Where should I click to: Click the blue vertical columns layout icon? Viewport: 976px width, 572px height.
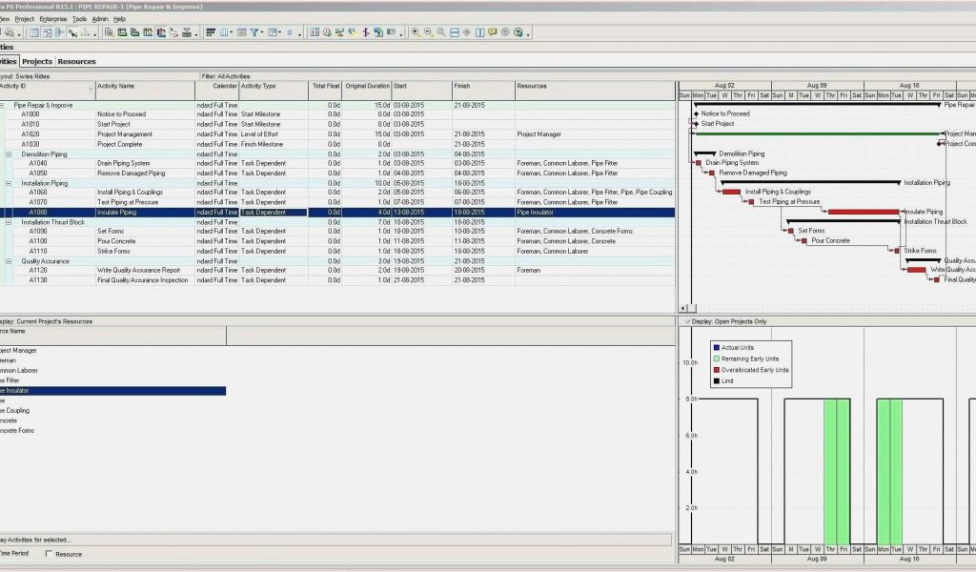click(x=480, y=32)
